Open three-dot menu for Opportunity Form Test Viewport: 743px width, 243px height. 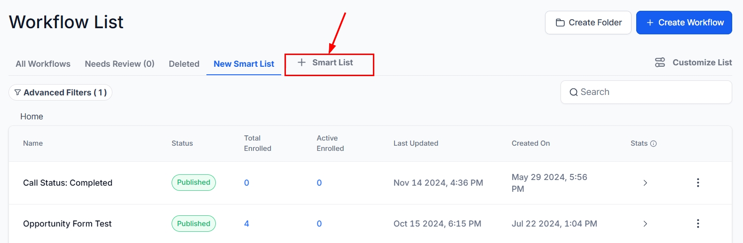(x=698, y=224)
